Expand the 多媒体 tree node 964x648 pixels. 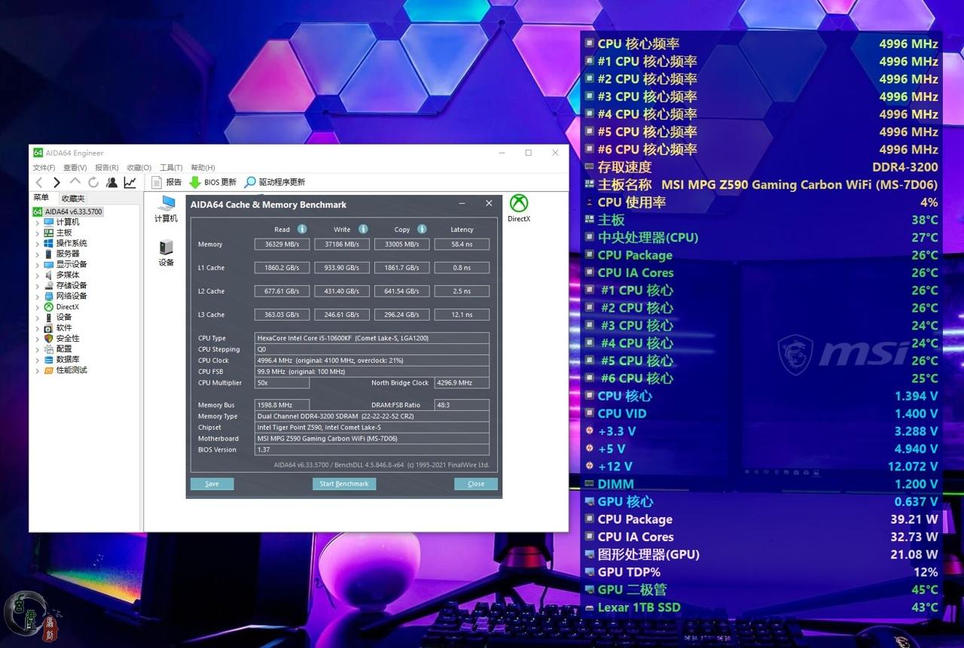[x=38, y=275]
